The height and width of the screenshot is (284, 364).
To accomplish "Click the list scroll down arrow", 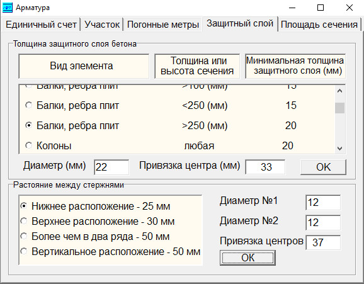I will click(339, 148).
